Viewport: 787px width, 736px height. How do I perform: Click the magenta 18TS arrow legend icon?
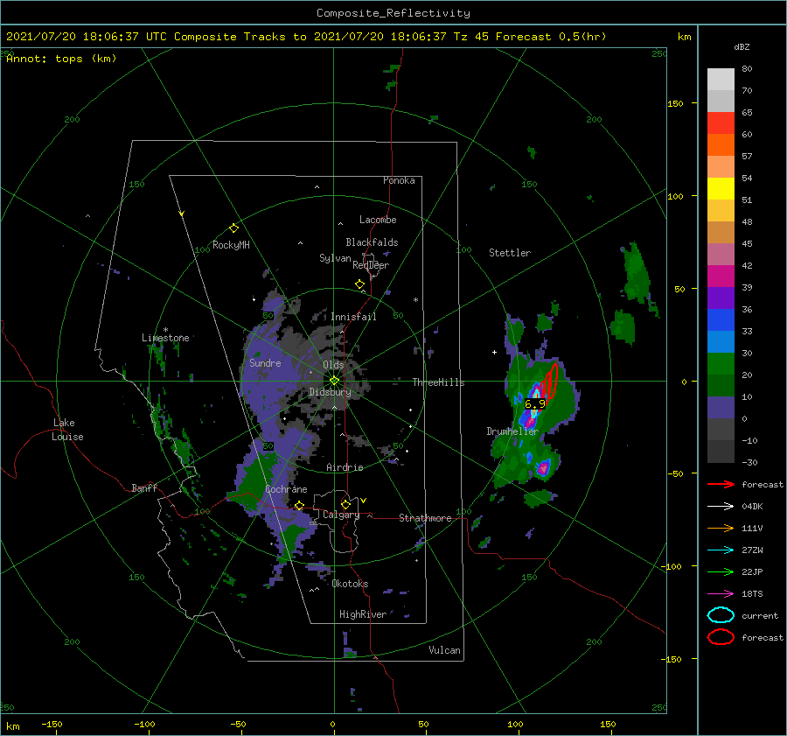721,593
